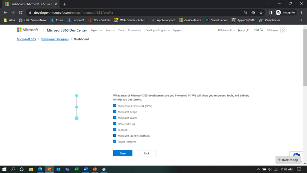The height and width of the screenshot is (173, 307).
Task: Click the page vertical scrollbar thumb
Action: coord(305,57)
